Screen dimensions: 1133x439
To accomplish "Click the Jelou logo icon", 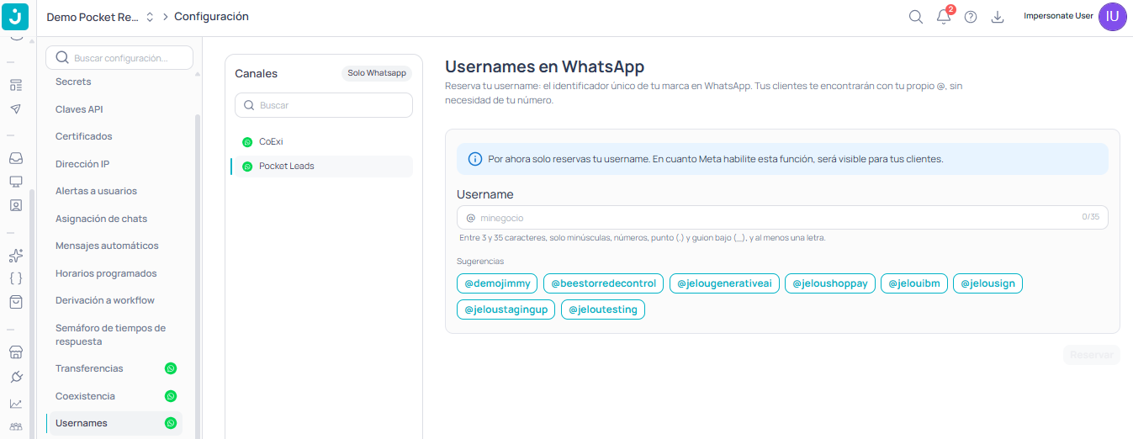I will (x=16, y=16).
